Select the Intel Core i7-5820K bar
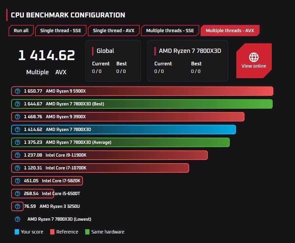 (47, 181)
